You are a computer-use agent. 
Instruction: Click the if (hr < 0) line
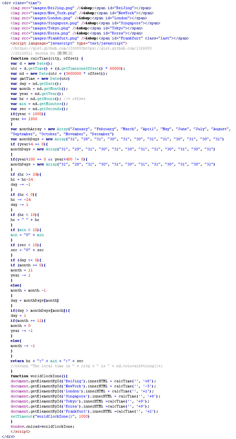tap(24, 194)
